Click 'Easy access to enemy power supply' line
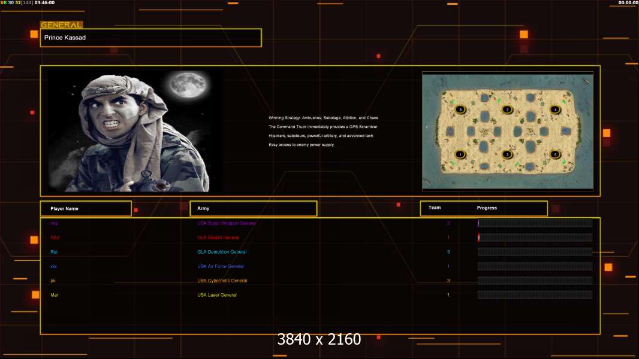Image resolution: width=639 pixels, height=359 pixels. pyautogui.click(x=302, y=145)
